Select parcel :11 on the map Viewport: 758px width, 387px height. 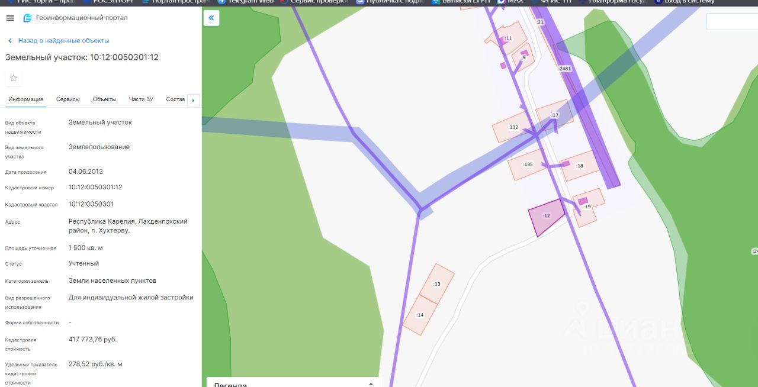[x=507, y=38]
